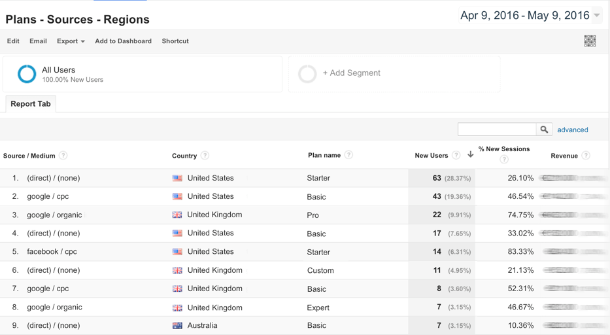The image size is (610, 335).
Task: Click help icon beside New Users header
Action: pyautogui.click(x=456, y=155)
